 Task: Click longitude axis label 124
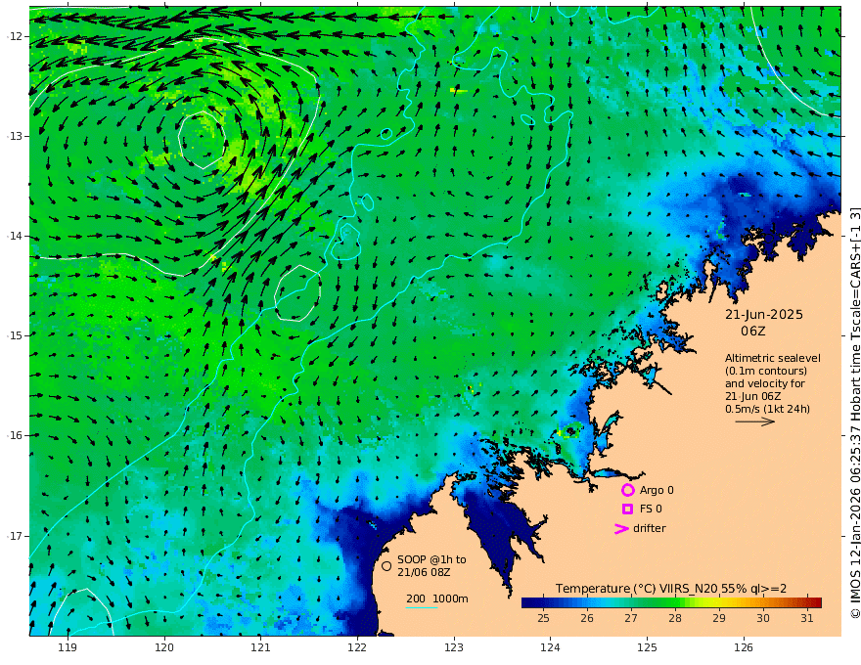550,647
